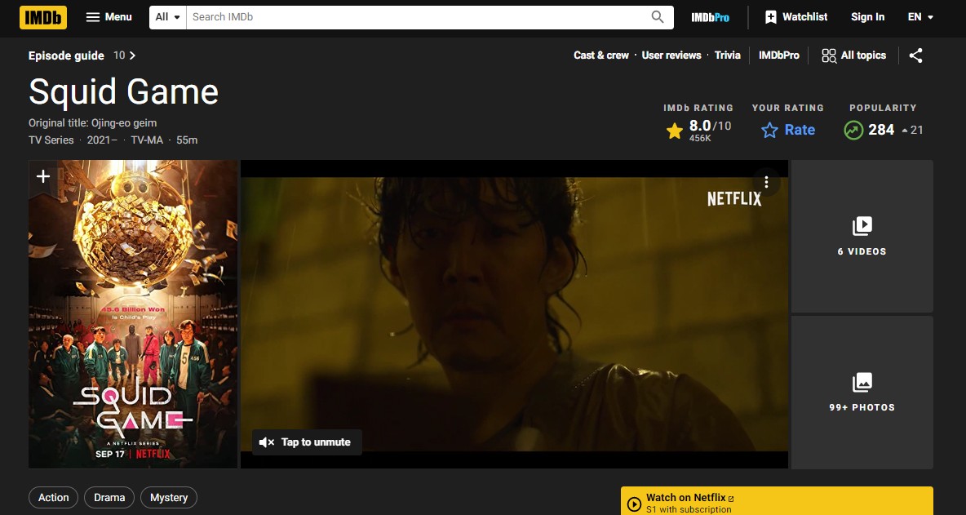This screenshot has height=515, width=966.
Task: Click the TV-MA rating text
Action: tap(147, 140)
